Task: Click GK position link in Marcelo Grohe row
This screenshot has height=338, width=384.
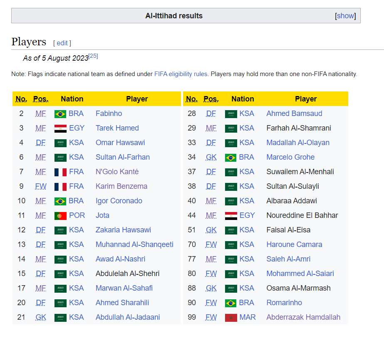Action: [211, 157]
